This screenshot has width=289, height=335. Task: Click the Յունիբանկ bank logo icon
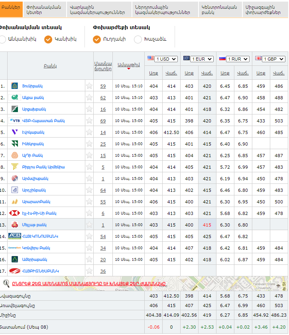[x=14, y=86]
